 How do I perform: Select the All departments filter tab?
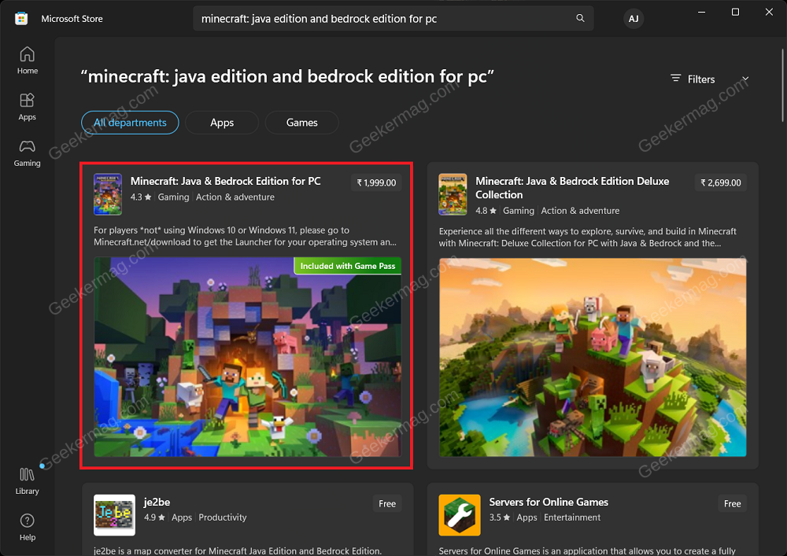(x=130, y=123)
